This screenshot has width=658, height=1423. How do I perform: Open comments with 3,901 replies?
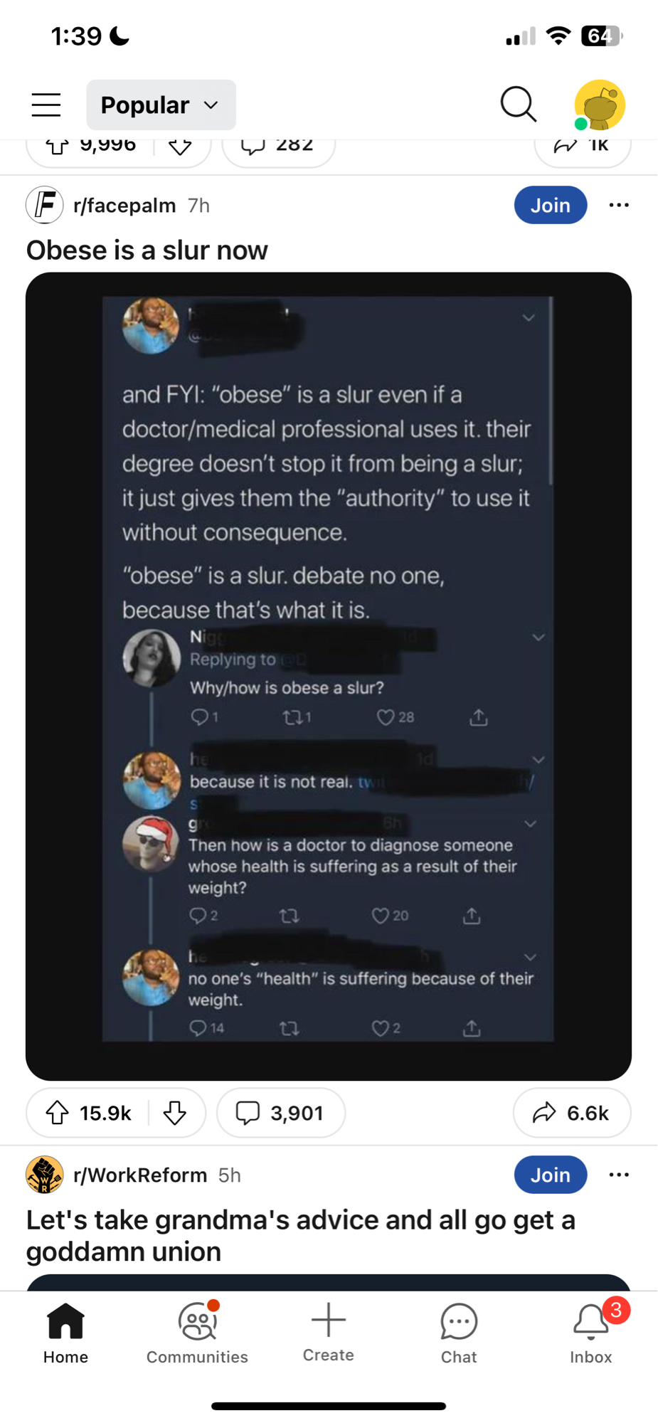[281, 1113]
